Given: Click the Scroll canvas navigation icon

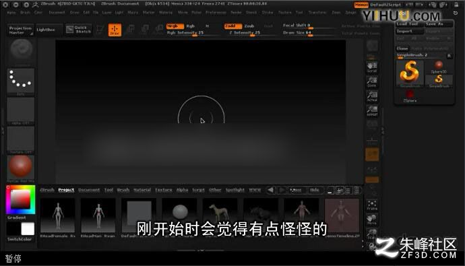Looking at the screenshot, I should [372, 67].
